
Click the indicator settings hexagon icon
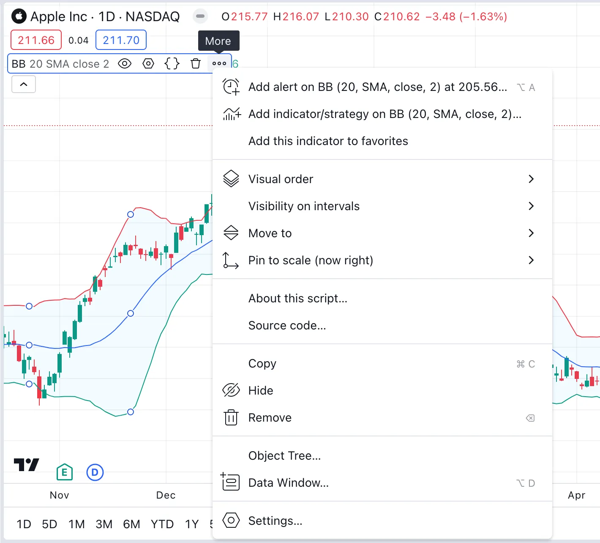click(x=148, y=64)
